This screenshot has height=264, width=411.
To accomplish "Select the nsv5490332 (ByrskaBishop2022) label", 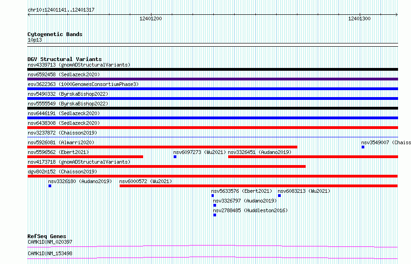I will point(68,94).
